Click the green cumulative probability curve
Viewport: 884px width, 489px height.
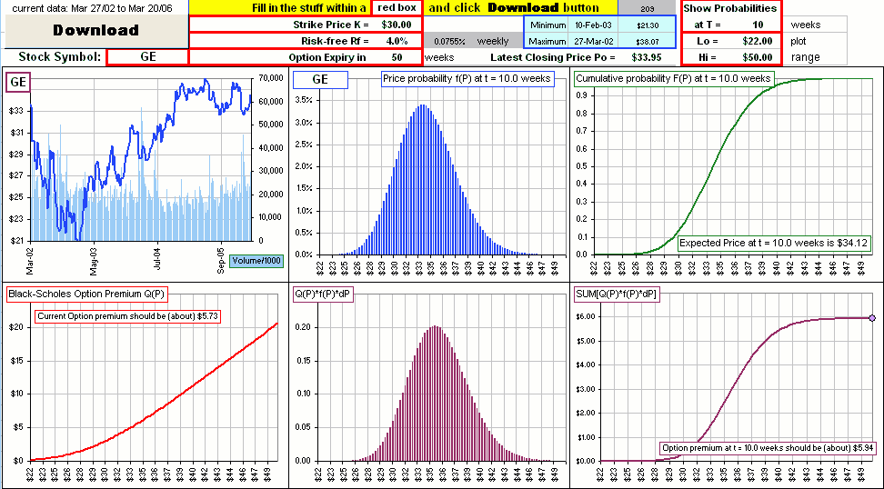click(719, 156)
